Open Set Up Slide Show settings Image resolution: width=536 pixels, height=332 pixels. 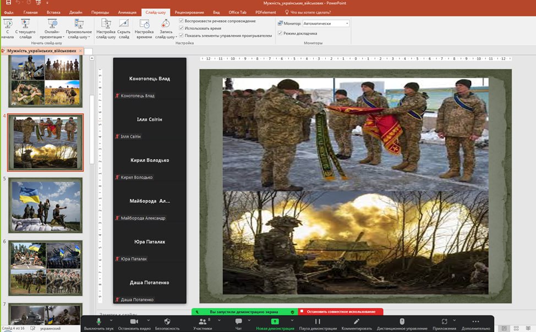tap(106, 27)
